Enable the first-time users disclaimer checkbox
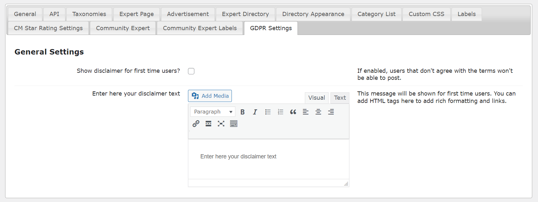 point(191,71)
